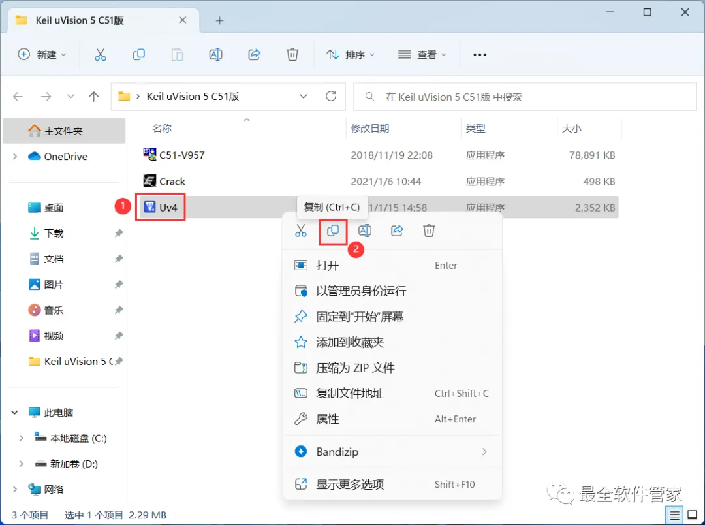Image resolution: width=705 pixels, height=525 pixels.
Task: Open the 排序 sort dropdown
Action: pyautogui.click(x=351, y=54)
